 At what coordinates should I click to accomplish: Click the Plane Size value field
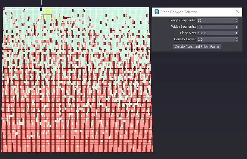216,33
